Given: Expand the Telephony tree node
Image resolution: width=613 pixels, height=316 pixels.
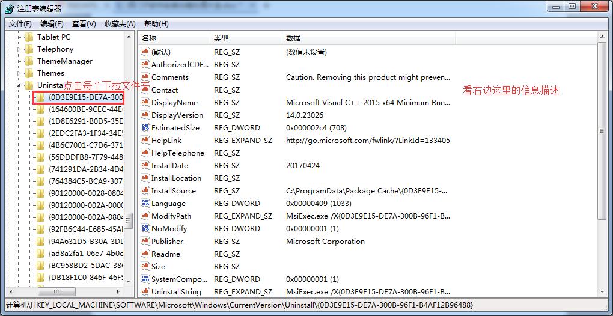Looking at the screenshot, I should pyautogui.click(x=19, y=49).
